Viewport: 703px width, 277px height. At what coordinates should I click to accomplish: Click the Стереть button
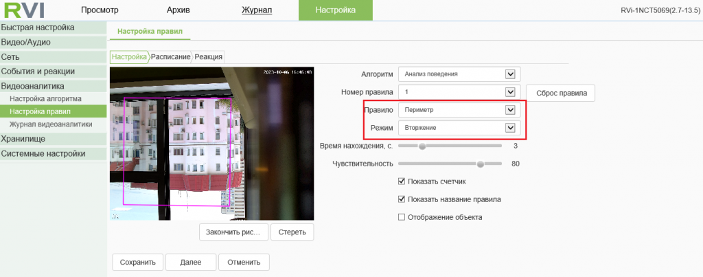click(292, 232)
